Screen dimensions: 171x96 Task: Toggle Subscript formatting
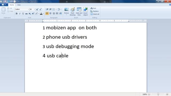[x=30, y=14]
